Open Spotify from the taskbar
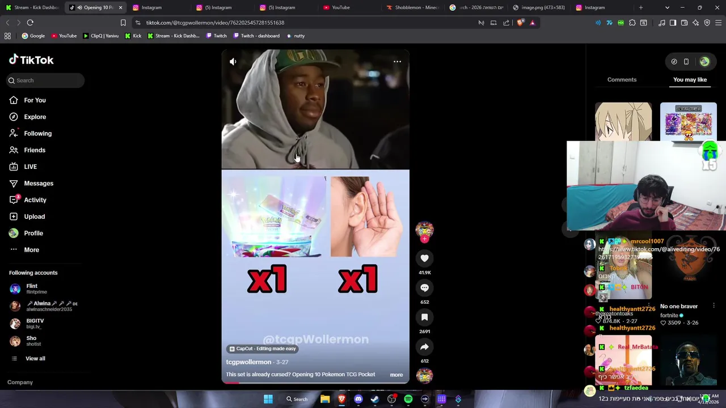This screenshot has height=408, width=726. coord(408,399)
